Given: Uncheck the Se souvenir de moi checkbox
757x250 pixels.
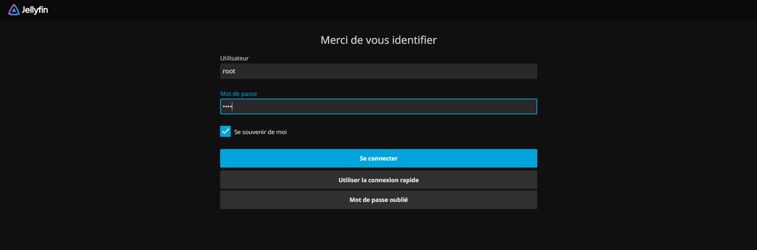Looking at the screenshot, I should 225,131.
